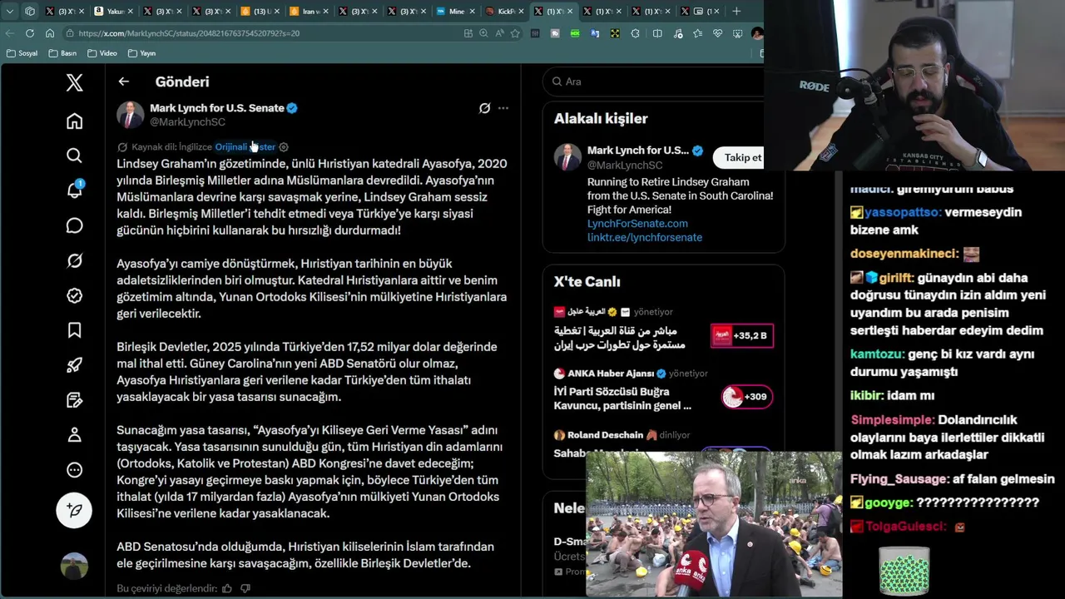Open your account avatar at sidebar bottom

[x=74, y=566]
